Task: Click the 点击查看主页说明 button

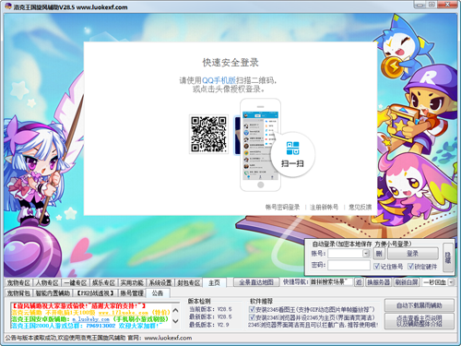Action: (x=420, y=321)
